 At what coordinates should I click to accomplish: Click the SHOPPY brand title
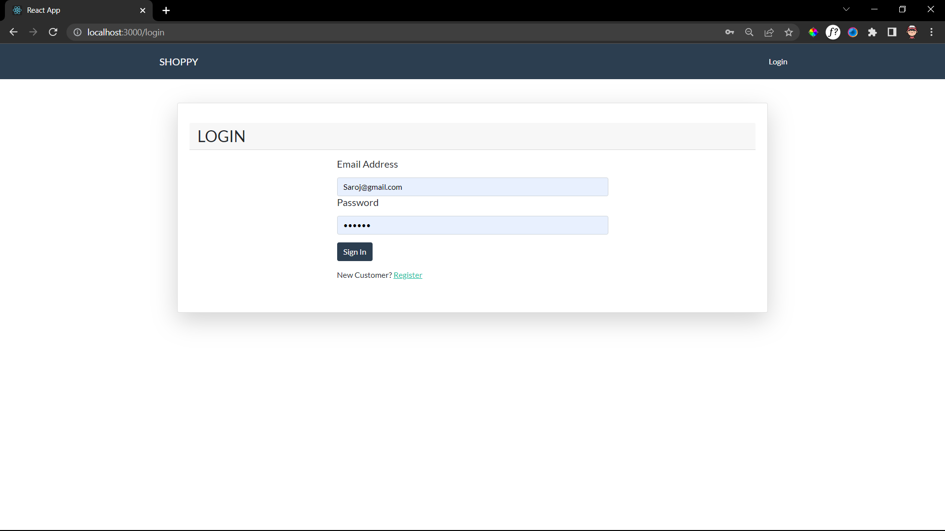point(178,61)
